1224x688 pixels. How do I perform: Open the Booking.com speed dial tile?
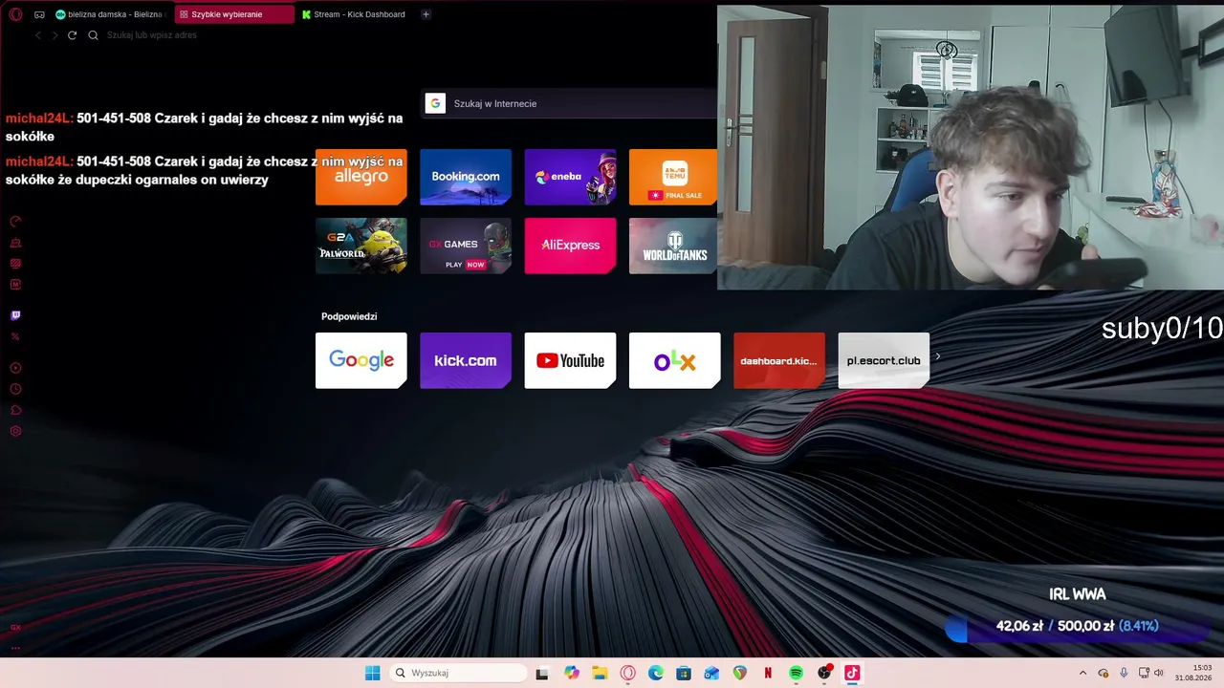466,177
